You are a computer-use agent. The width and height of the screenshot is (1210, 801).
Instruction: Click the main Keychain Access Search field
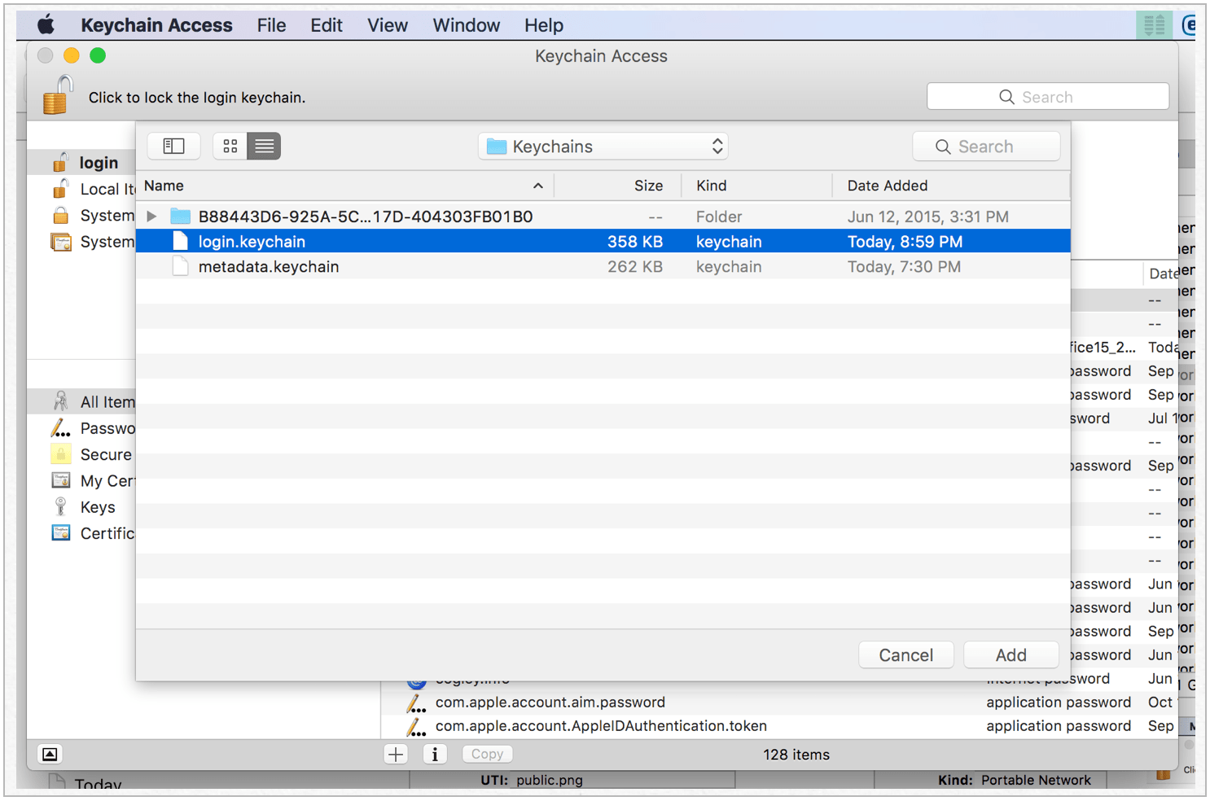coord(1048,97)
